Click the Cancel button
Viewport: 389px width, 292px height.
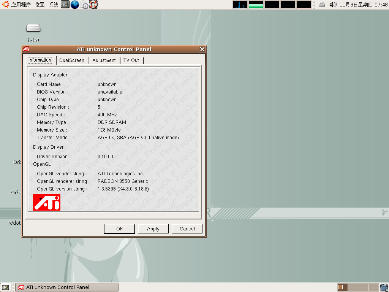pos(187,229)
